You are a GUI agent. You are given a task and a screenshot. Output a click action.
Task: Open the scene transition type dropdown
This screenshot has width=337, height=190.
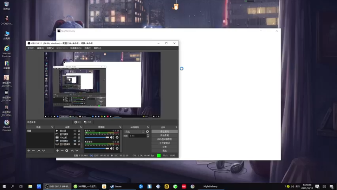pos(134,132)
